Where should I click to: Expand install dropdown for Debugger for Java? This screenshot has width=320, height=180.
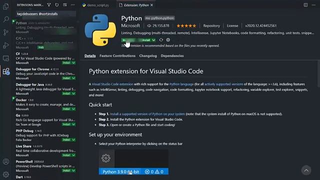pos(73,93)
